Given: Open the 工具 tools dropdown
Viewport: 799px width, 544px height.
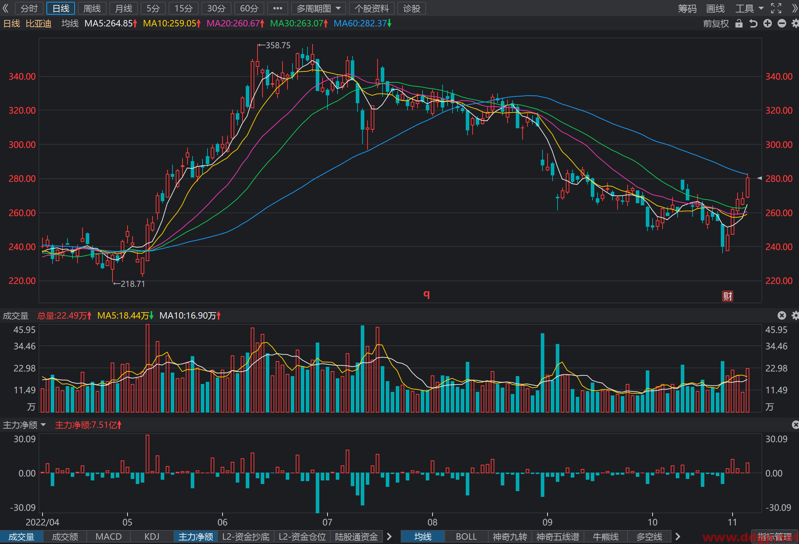Looking at the screenshot, I should click(749, 8).
